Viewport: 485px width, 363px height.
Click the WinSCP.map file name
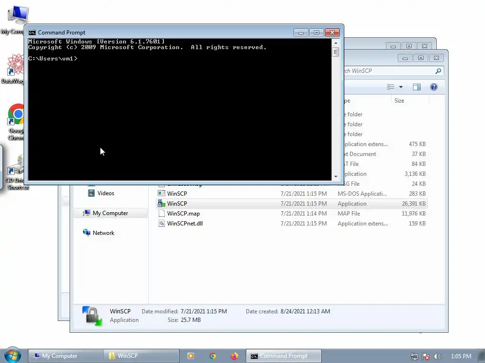click(x=183, y=213)
